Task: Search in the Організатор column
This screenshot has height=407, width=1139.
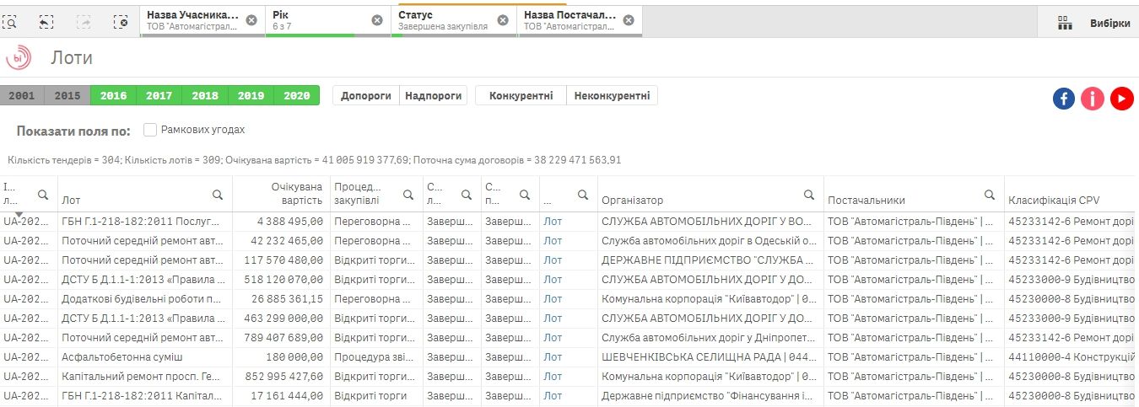Action: [x=809, y=195]
